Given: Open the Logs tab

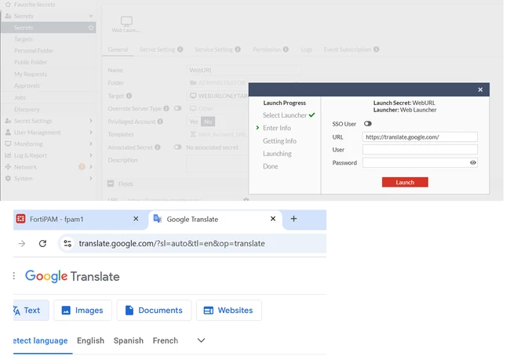Looking at the screenshot, I should [306, 49].
